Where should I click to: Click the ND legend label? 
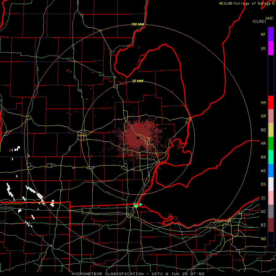coord(263,239)
